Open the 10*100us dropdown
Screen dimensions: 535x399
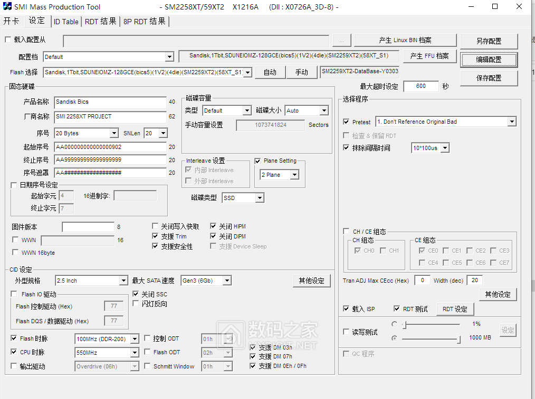[445, 148]
